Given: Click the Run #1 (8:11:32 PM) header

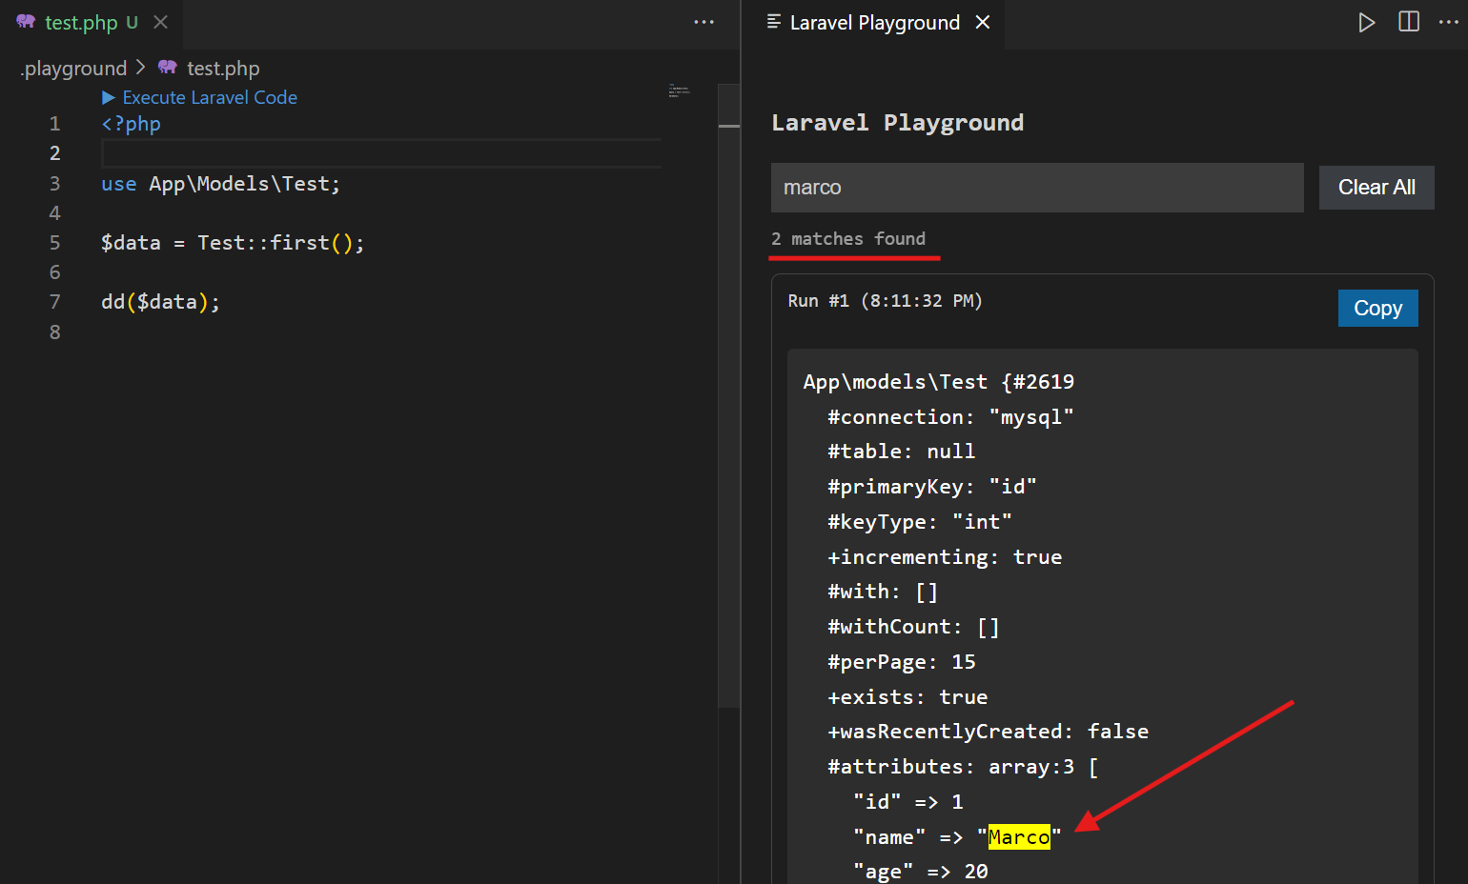Looking at the screenshot, I should point(885,301).
